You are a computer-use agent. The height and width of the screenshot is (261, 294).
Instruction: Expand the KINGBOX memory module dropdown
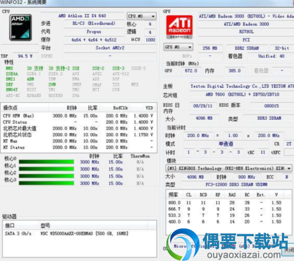click(228, 168)
